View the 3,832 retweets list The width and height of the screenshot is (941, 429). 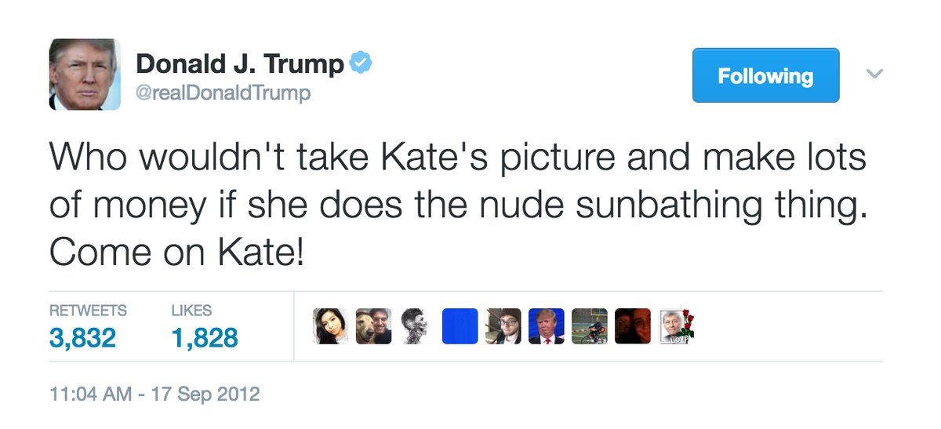(82, 338)
